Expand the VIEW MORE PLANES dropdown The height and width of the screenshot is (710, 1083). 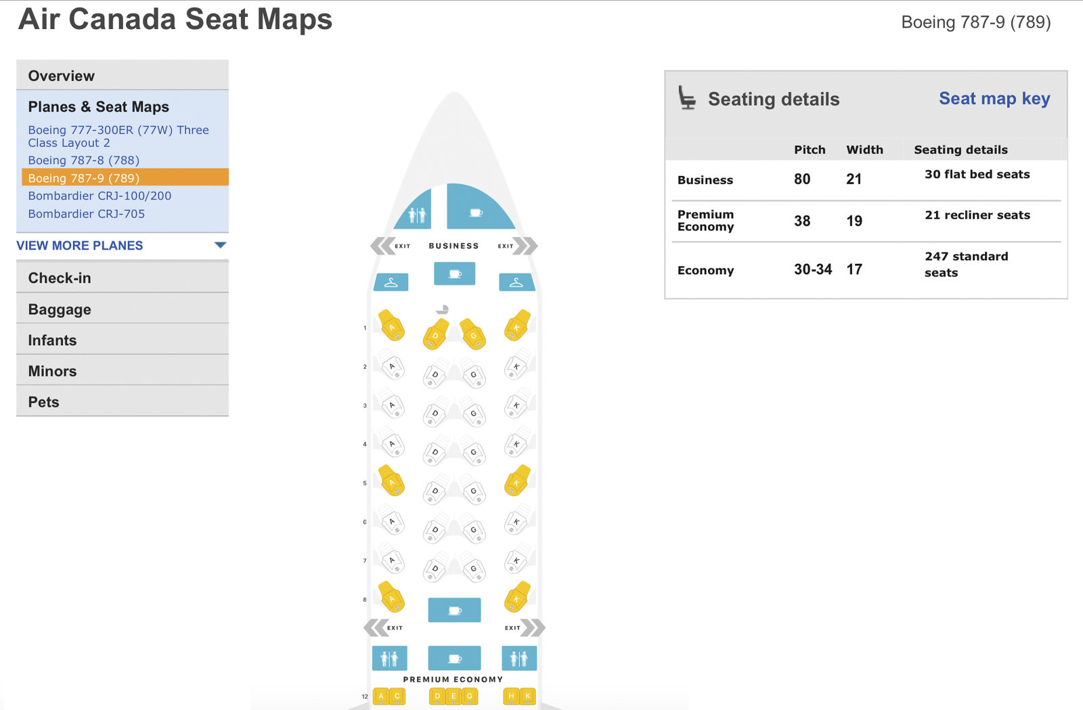click(x=79, y=246)
